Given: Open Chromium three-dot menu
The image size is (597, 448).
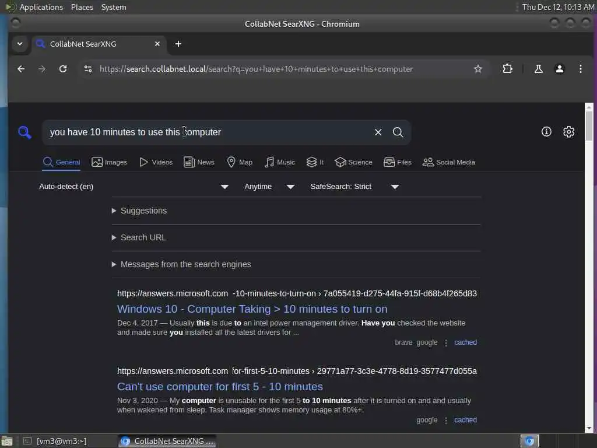Looking at the screenshot, I should (x=580, y=69).
